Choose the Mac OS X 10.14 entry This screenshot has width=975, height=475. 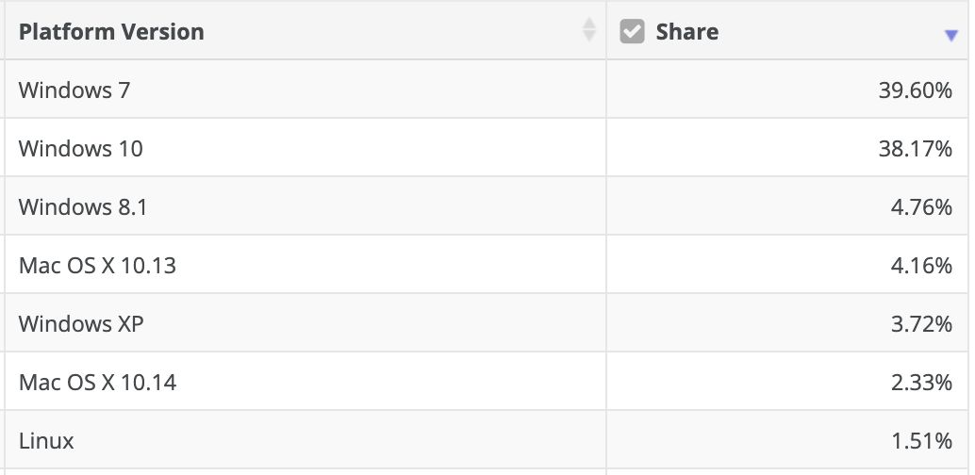click(97, 383)
